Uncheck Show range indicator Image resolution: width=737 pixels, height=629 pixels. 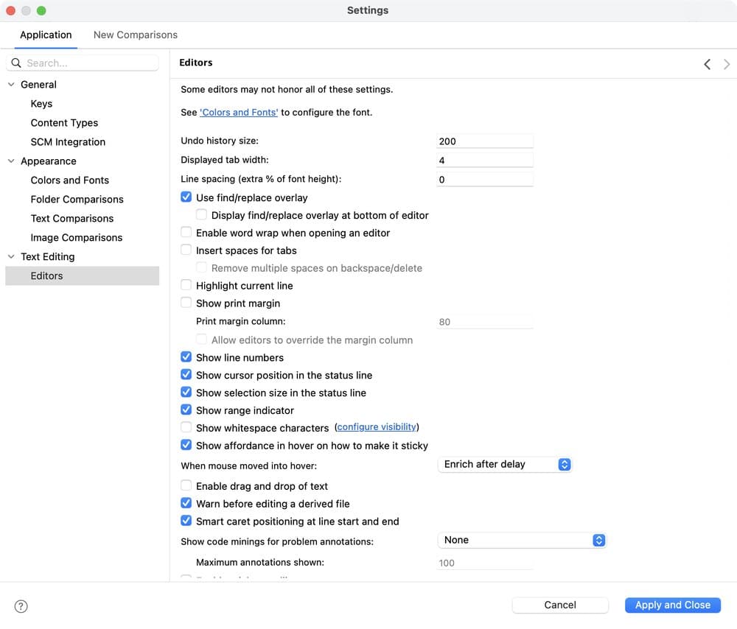[186, 410]
